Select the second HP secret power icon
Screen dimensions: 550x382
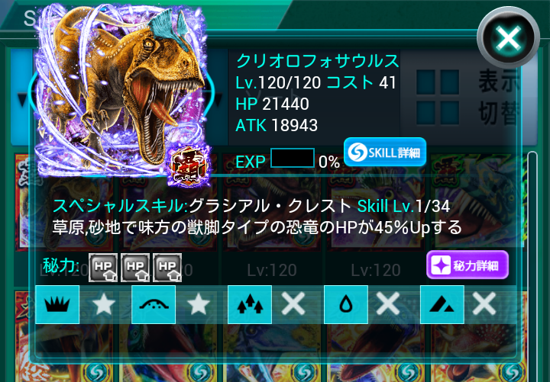(135, 268)
